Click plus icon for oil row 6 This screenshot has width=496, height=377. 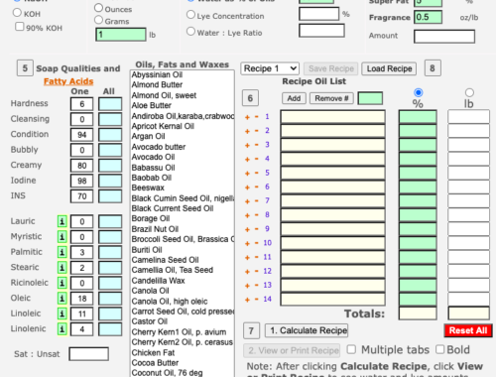coord(247,188)
